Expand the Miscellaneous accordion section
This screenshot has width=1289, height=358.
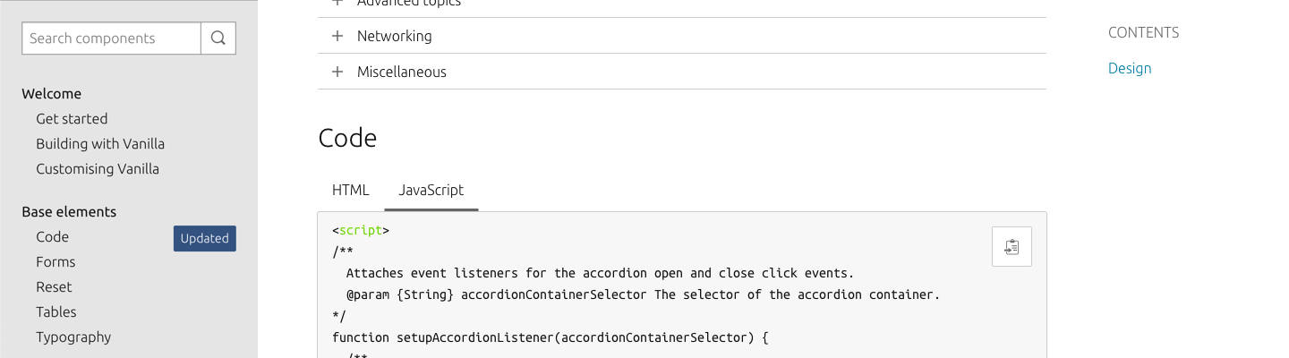pyautogui.click(x=401, y=72)
